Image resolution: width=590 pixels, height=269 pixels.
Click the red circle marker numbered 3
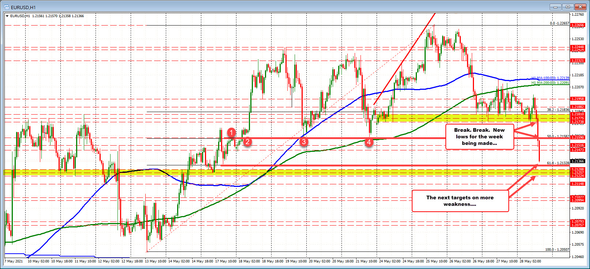click(303, 142)
